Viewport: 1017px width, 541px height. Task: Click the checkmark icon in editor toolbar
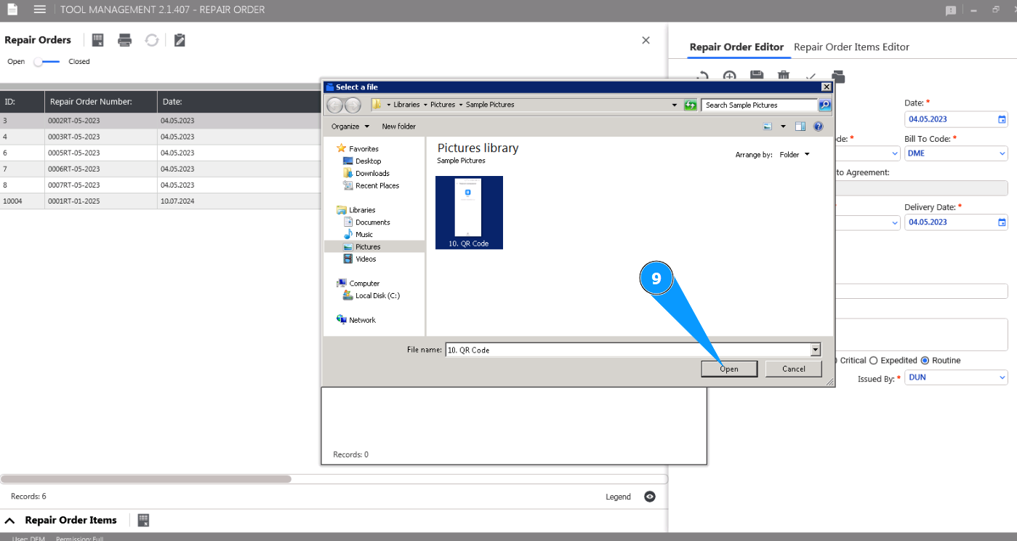tap(811, 76)
